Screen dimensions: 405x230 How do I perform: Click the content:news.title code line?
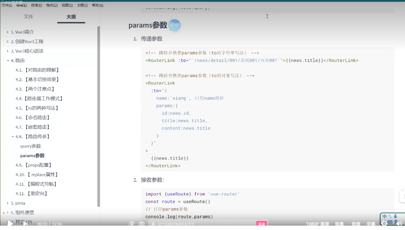tap(186, 128)
